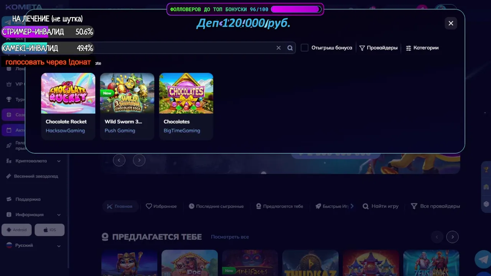491x276 pixels.
Task: Click the Chocolates title text
Action: [x=176, y=122]
